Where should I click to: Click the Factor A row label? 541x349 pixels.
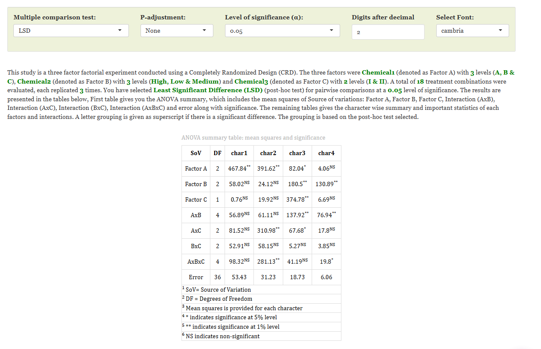[196, 168]
